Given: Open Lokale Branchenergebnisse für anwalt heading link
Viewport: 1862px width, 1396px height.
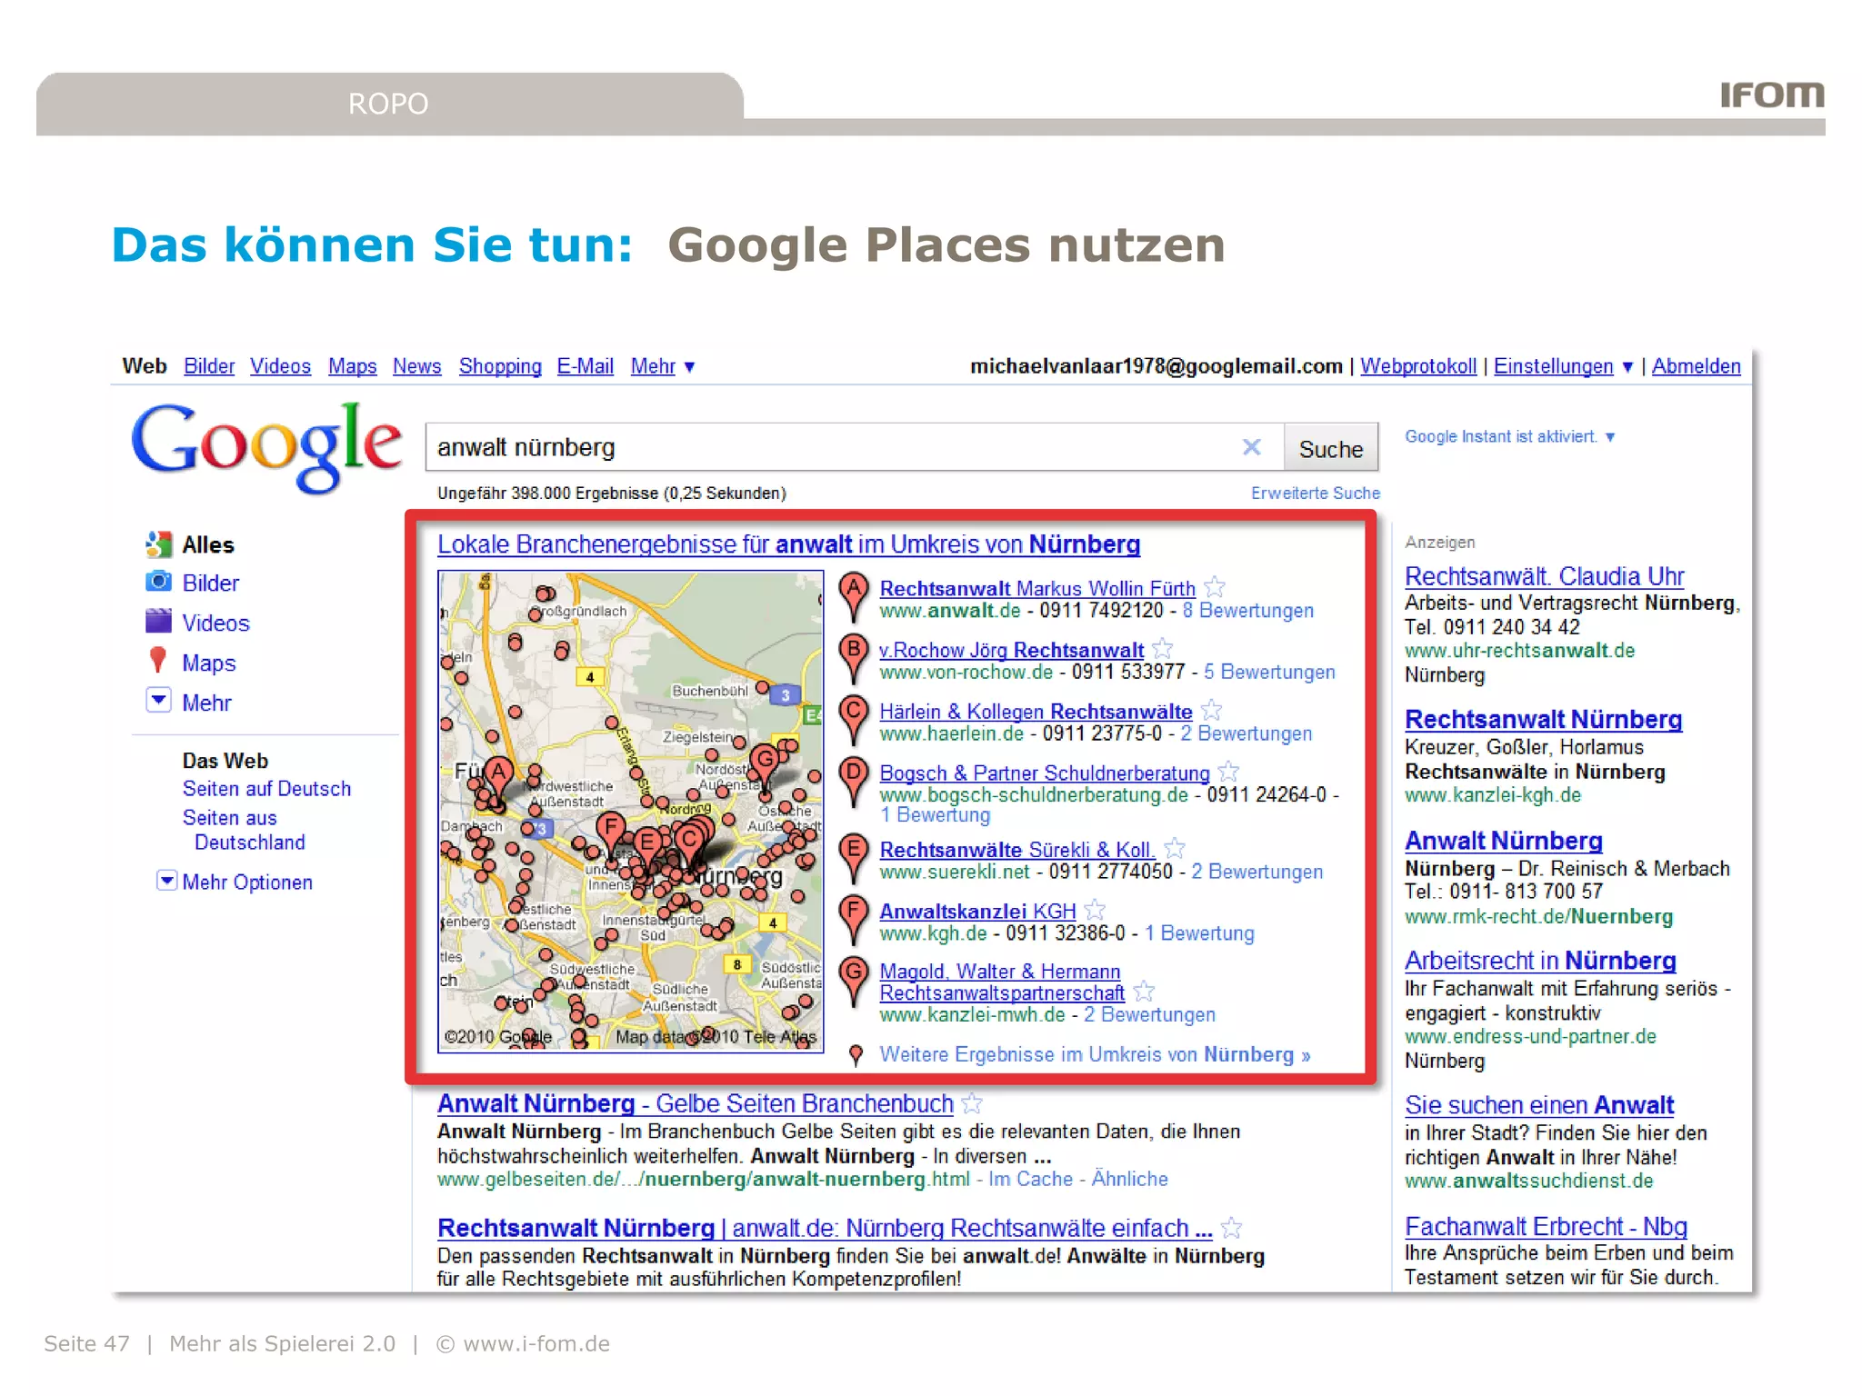Looking at the screenshot, I should click(x=788, y=544).
